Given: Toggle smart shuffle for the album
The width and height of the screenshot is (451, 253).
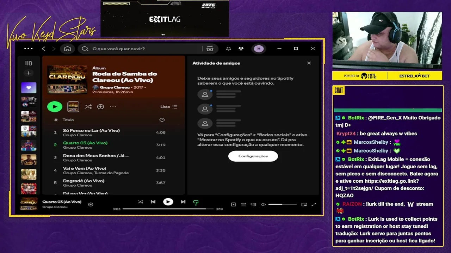Looking at the screenshot, I should (88, 106).
